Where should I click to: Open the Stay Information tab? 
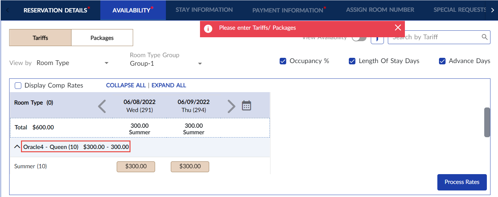[204, 10]
